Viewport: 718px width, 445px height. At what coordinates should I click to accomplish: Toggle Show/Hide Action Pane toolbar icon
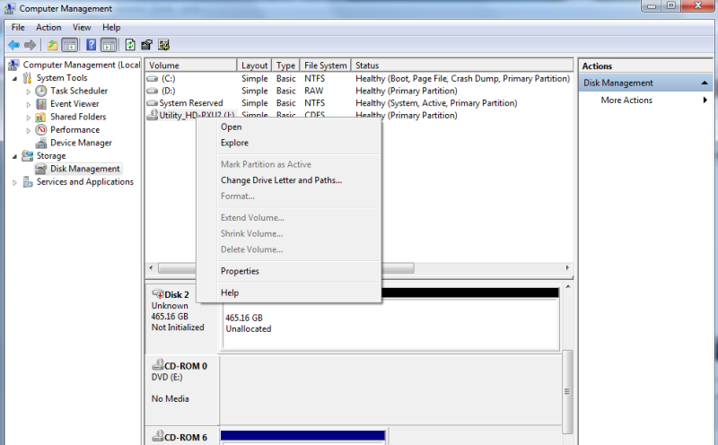[109, 45]
